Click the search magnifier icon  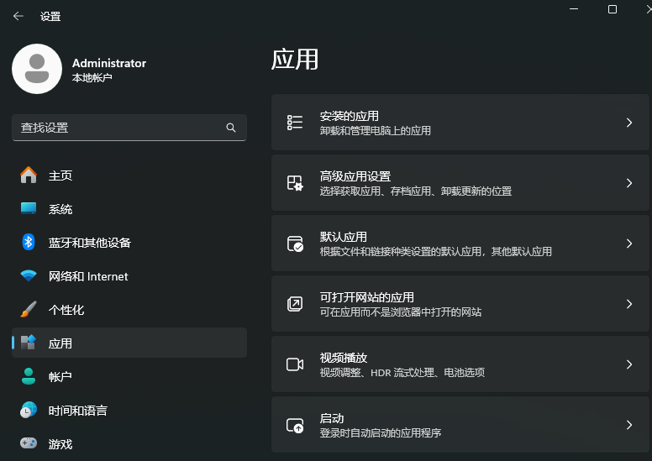[231, 128]
